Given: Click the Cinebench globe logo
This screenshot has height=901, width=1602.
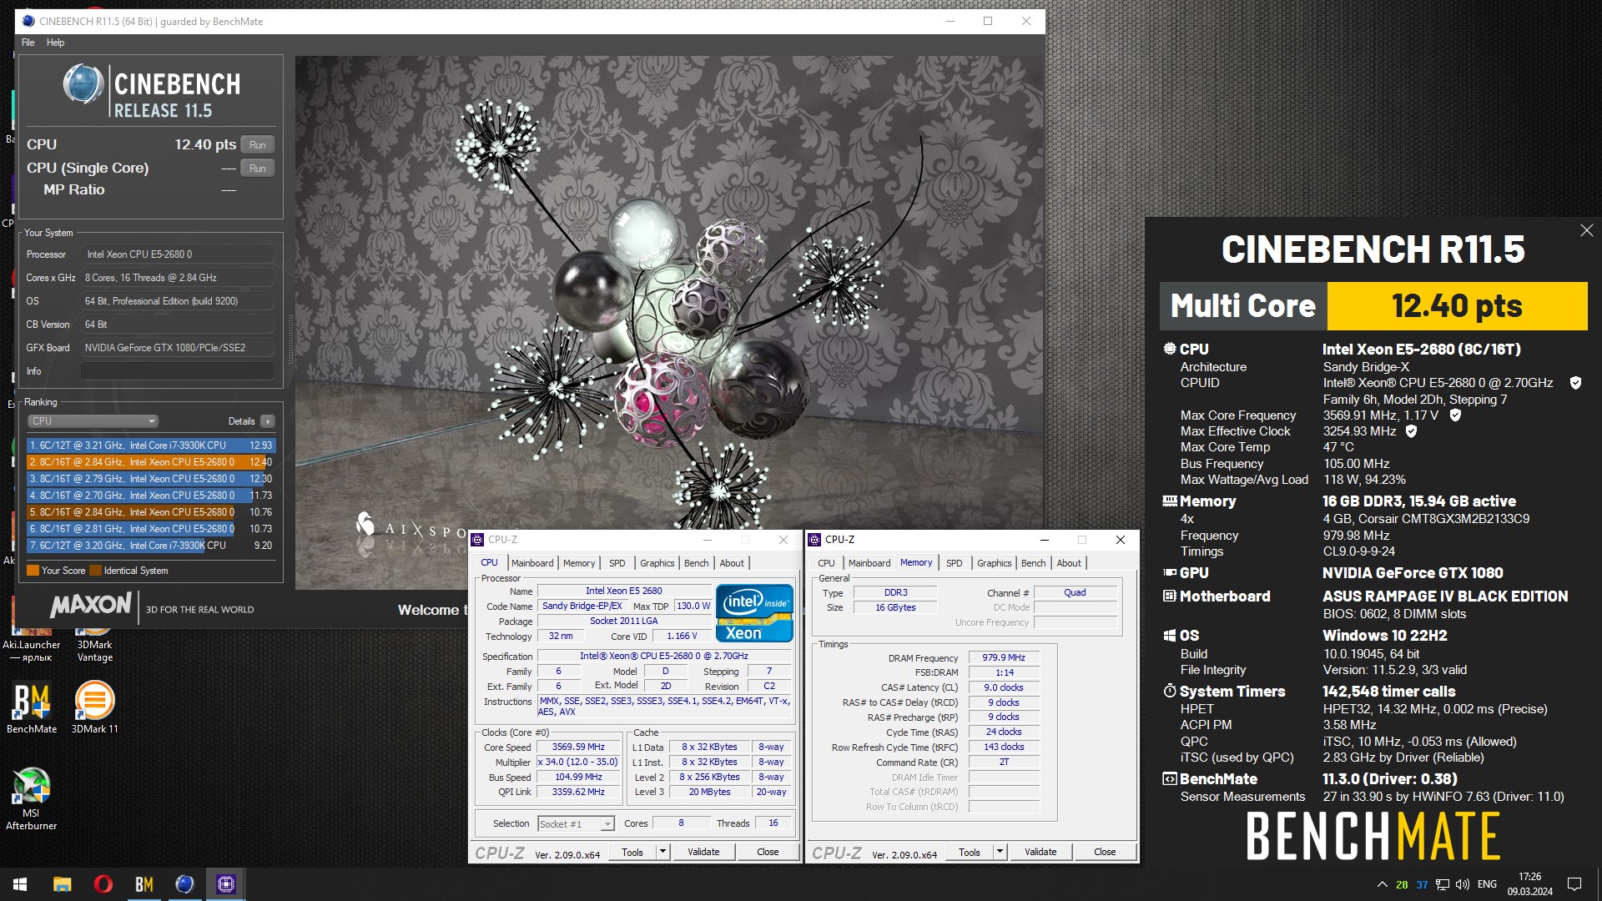Looking at the screenshot, I should pyautogui.click(x=83, y=84).
